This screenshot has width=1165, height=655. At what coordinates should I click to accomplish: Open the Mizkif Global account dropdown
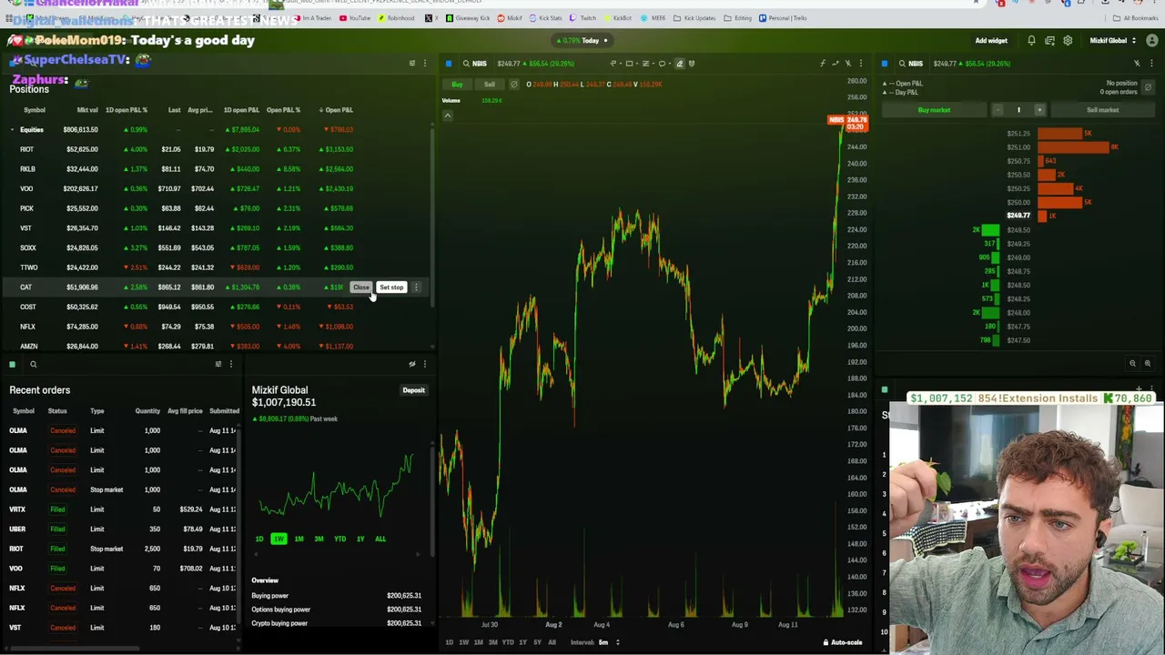(1111, 40)
